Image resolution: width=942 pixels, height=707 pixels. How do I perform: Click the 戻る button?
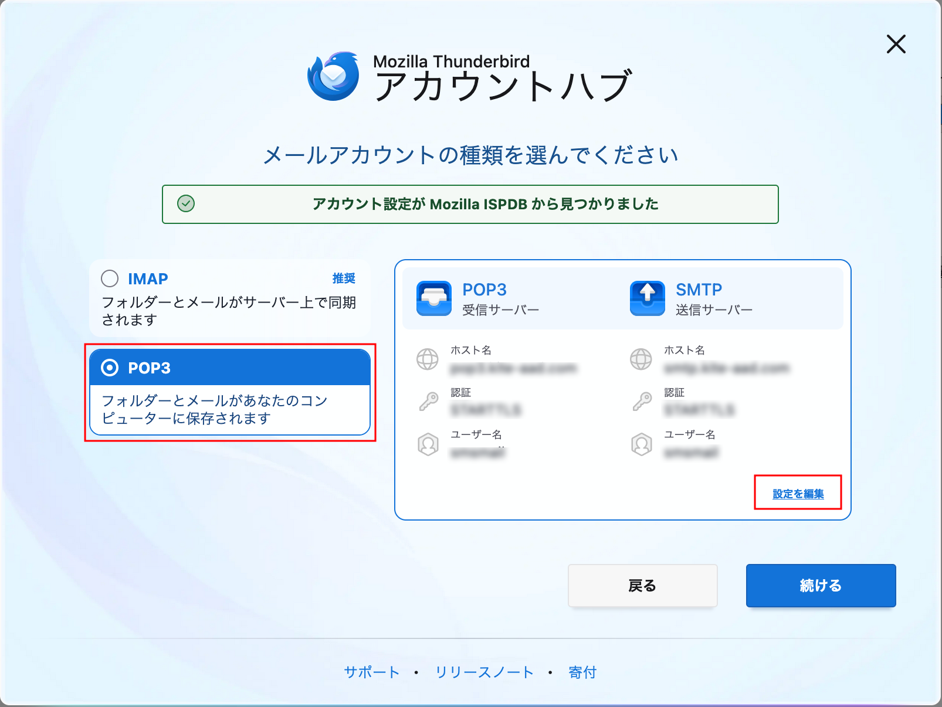643,586
